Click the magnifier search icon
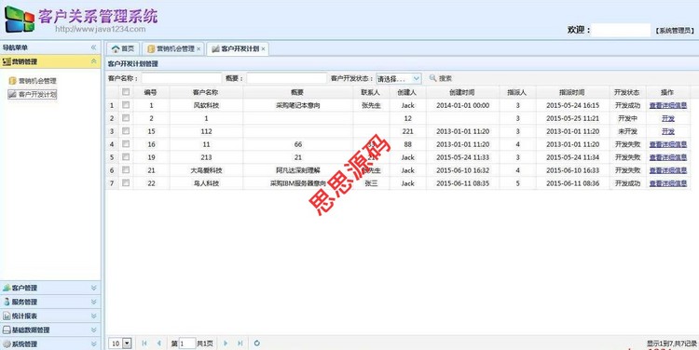Screen dimensions: 699x350 pos(432,78)
